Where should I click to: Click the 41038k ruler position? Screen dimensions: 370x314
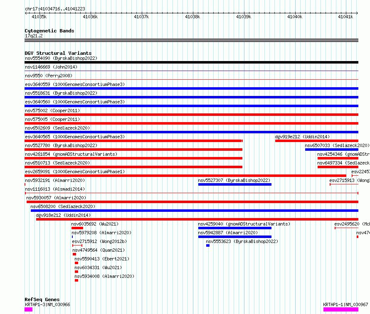coord(192,17)
